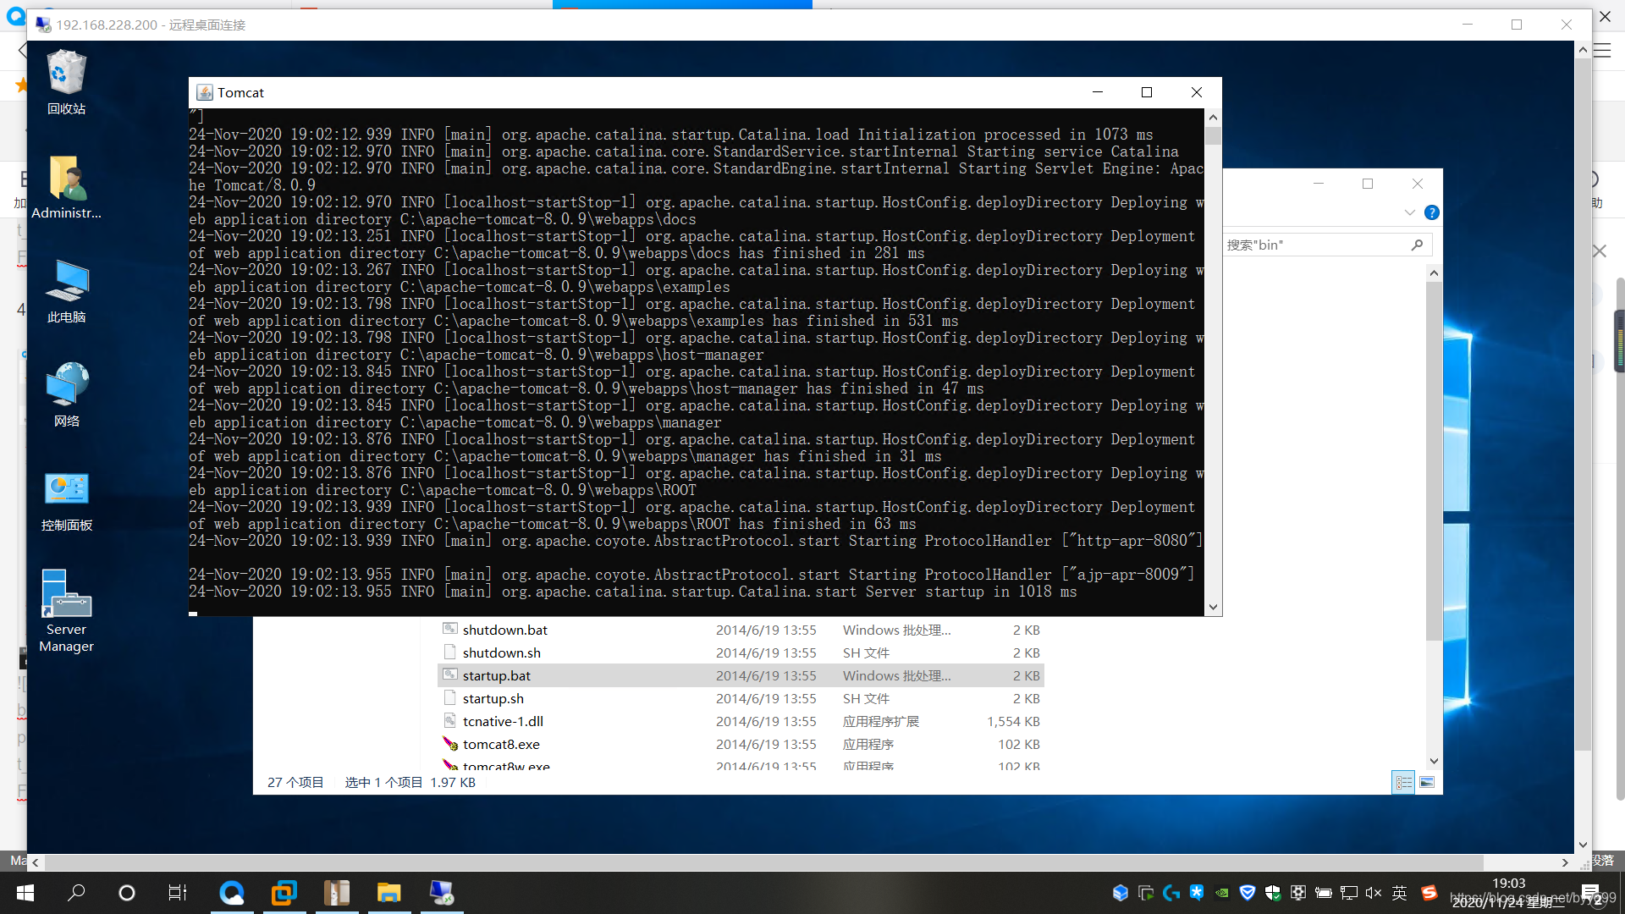Open network status tray icon
The width and height of the screenshot is (1625, 914).
tap(1349, 893)
